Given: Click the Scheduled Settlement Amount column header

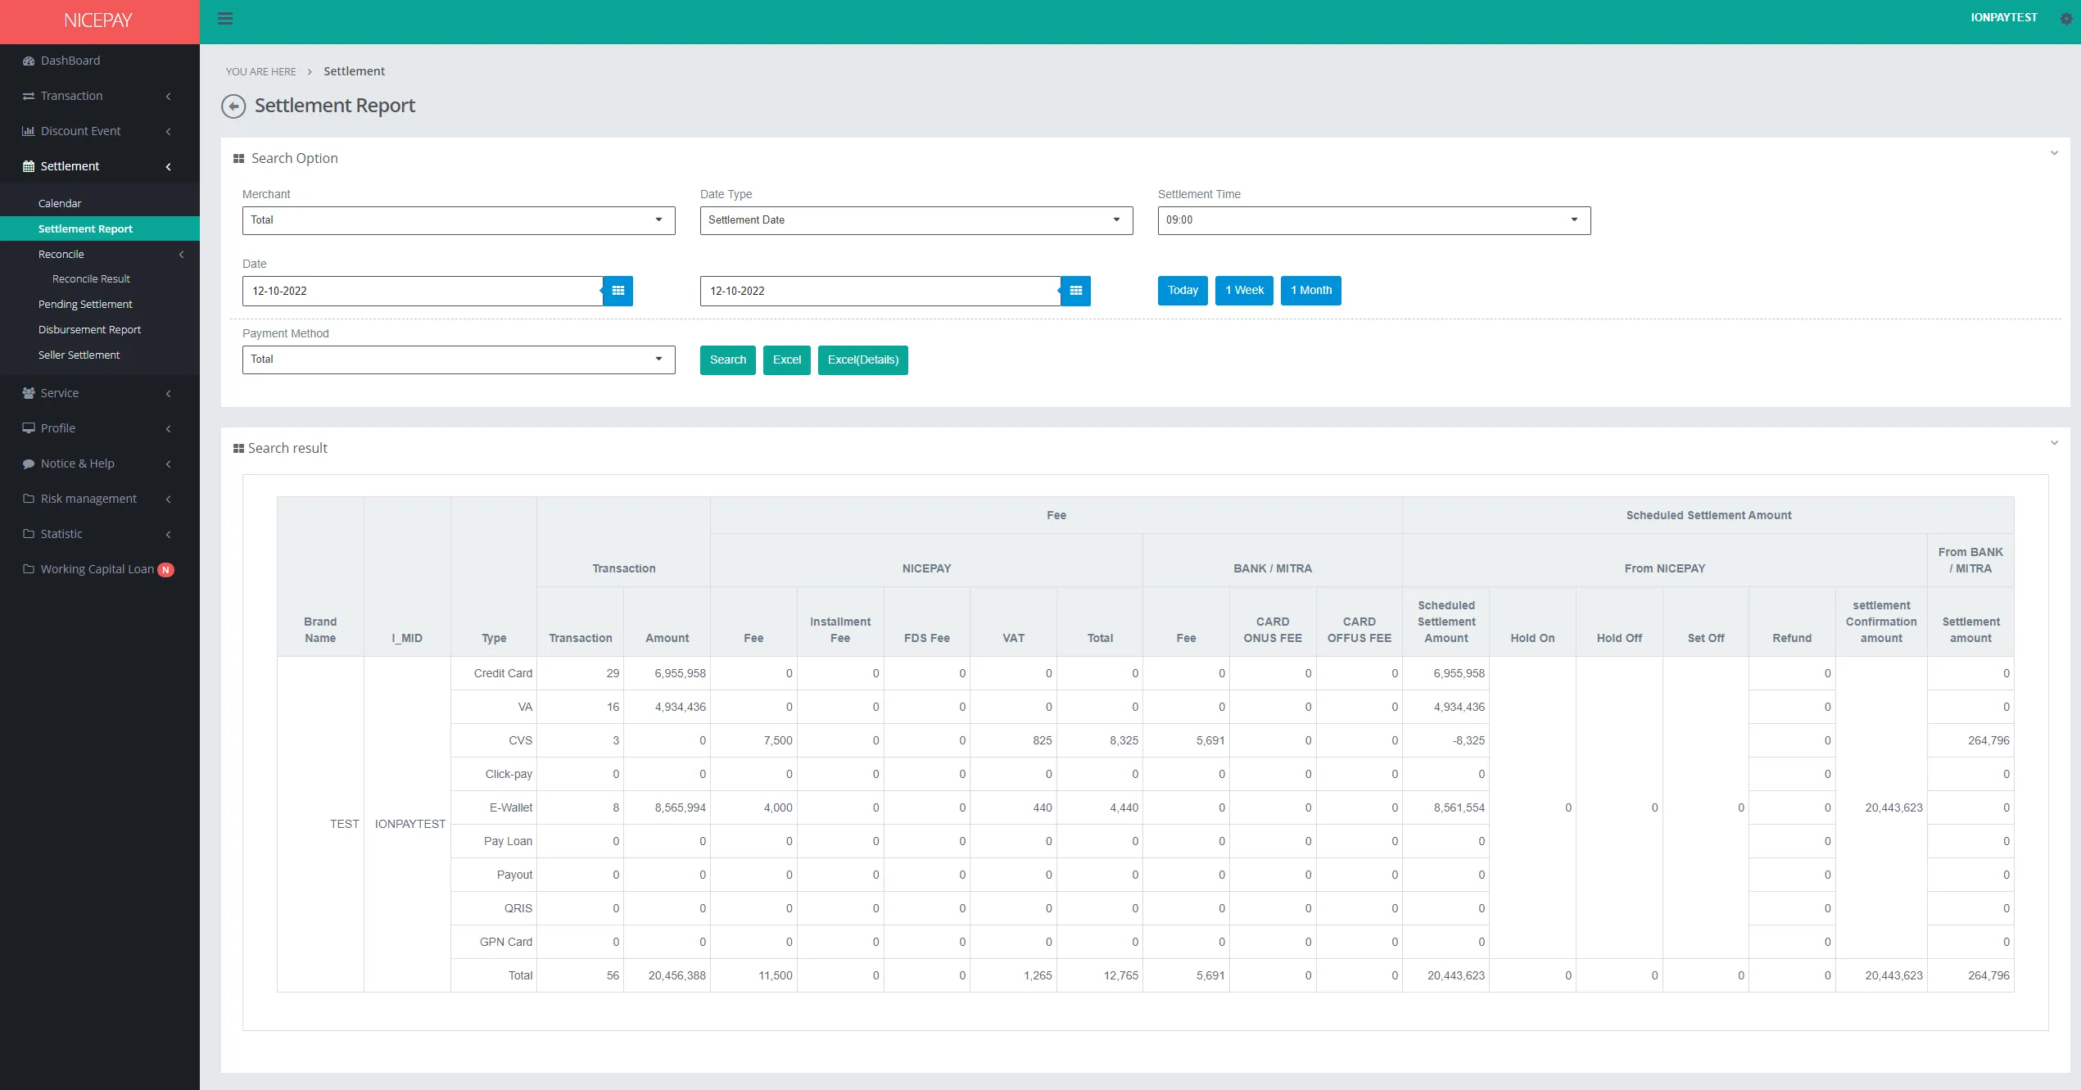Looking at the screenshot, I should pos(1446,622).
